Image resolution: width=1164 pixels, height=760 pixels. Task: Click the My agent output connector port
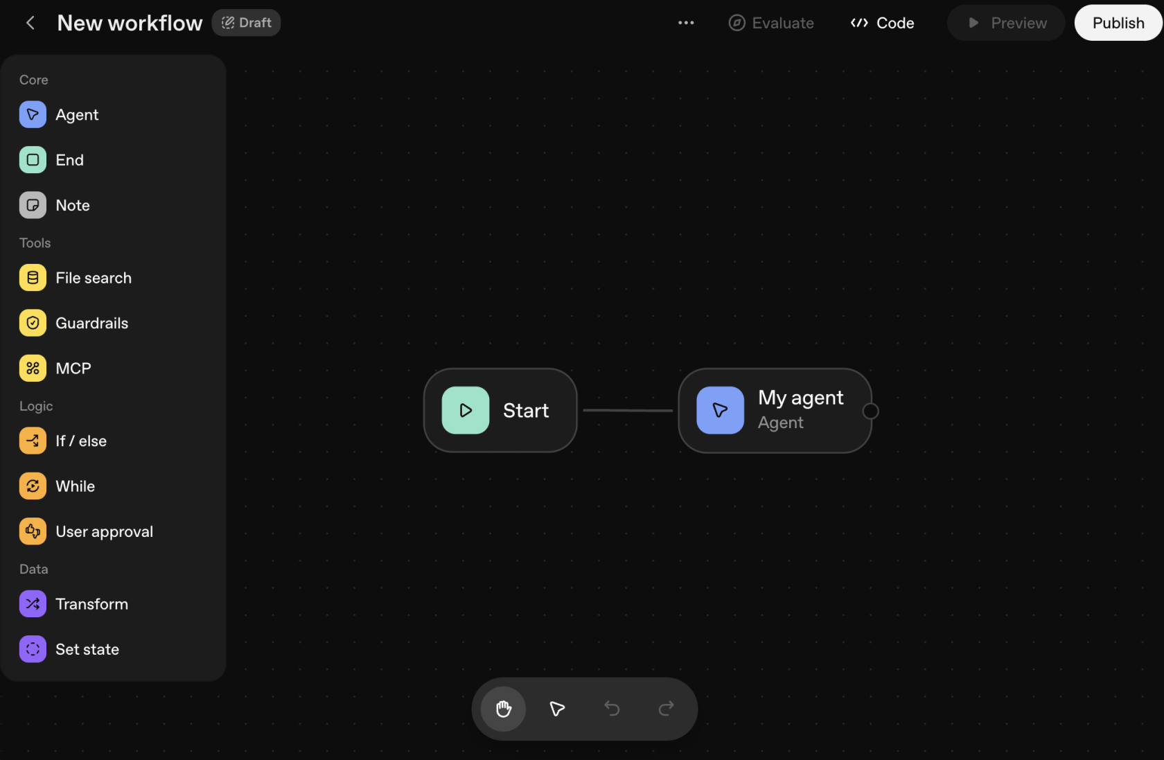(871, 412)
